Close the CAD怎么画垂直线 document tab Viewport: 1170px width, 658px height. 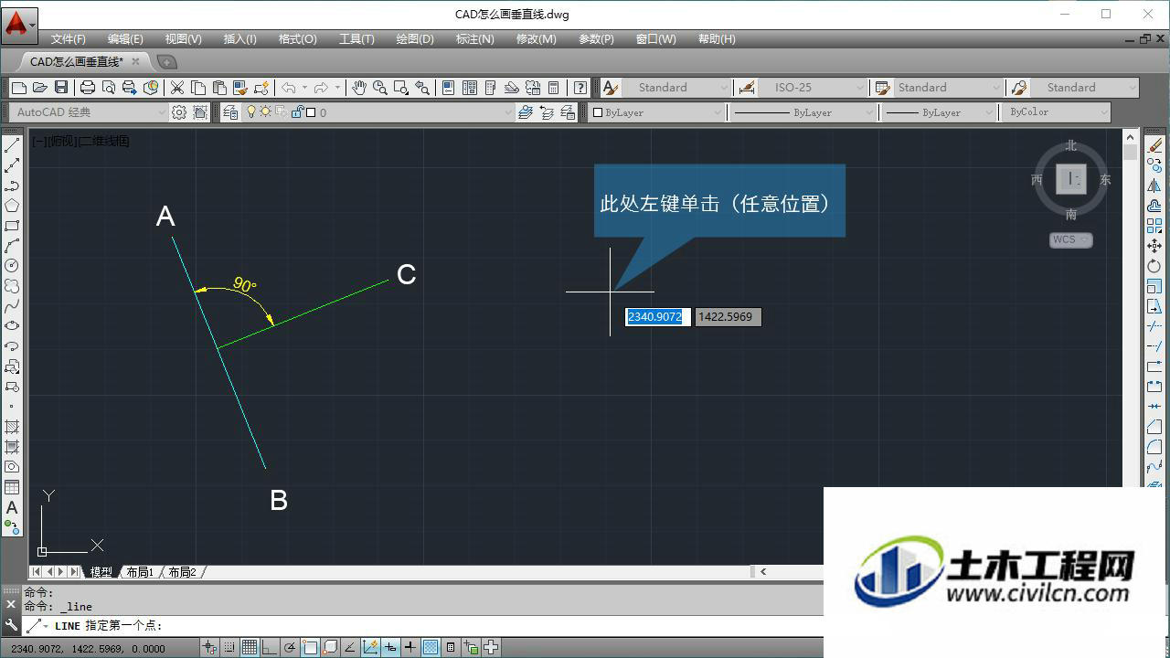tap(136, 61)
